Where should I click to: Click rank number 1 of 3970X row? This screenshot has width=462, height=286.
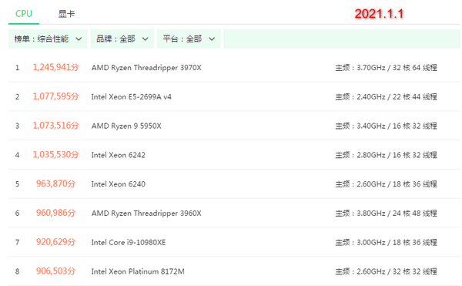point(18,68)
